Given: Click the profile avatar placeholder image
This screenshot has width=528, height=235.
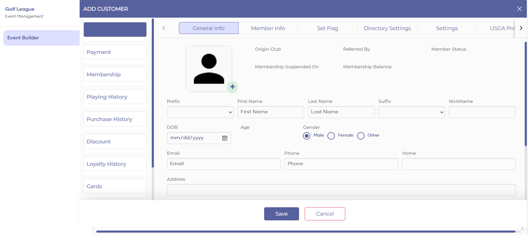Looking at the screenshot, I should pos(209,69).
